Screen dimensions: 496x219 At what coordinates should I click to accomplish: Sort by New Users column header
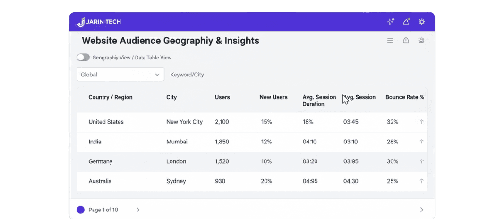tap(274, 97)
